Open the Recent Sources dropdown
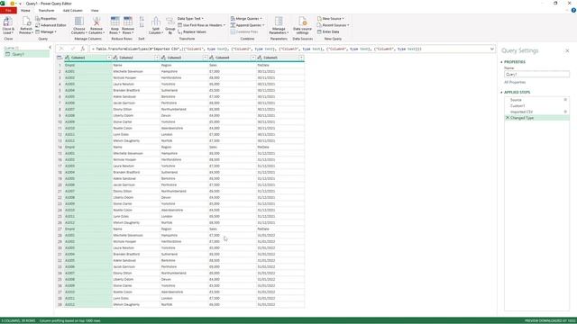 [333, 25]
